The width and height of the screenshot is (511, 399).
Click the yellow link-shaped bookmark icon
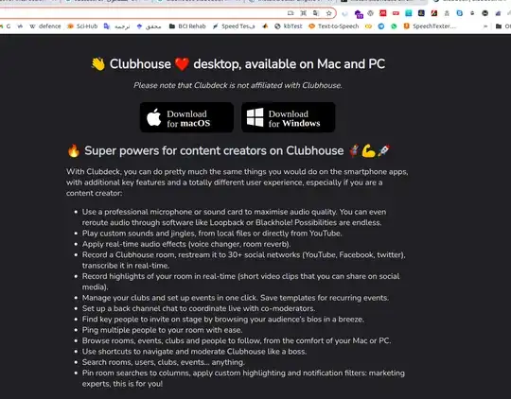click(368, 26)
